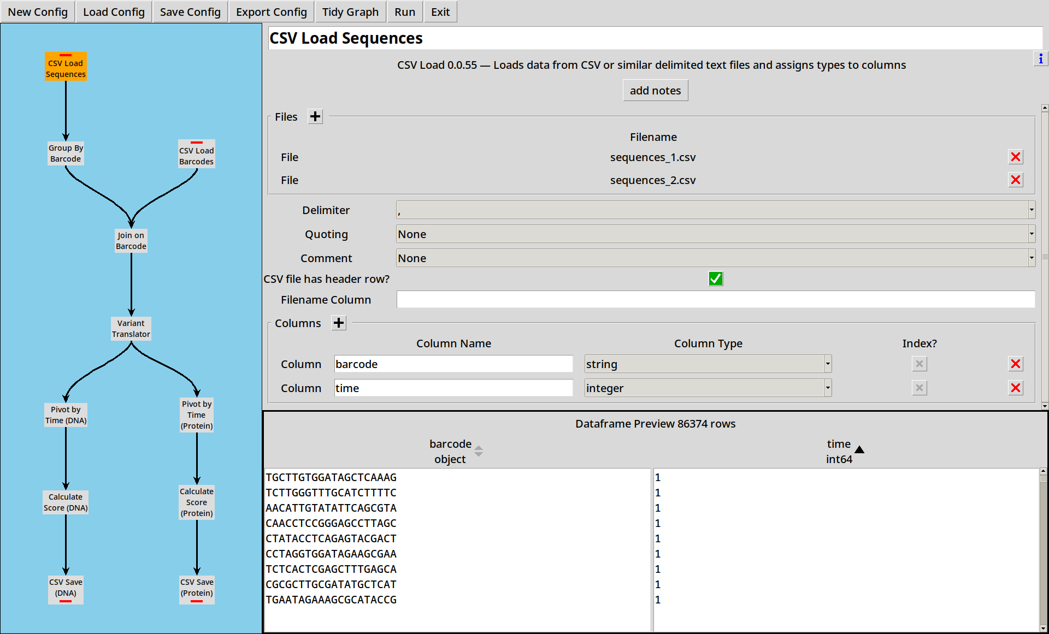The height and width of the screenshot is (634, 1049).
Task: Click Export Config in the menu bar
Action: [272, 12]
